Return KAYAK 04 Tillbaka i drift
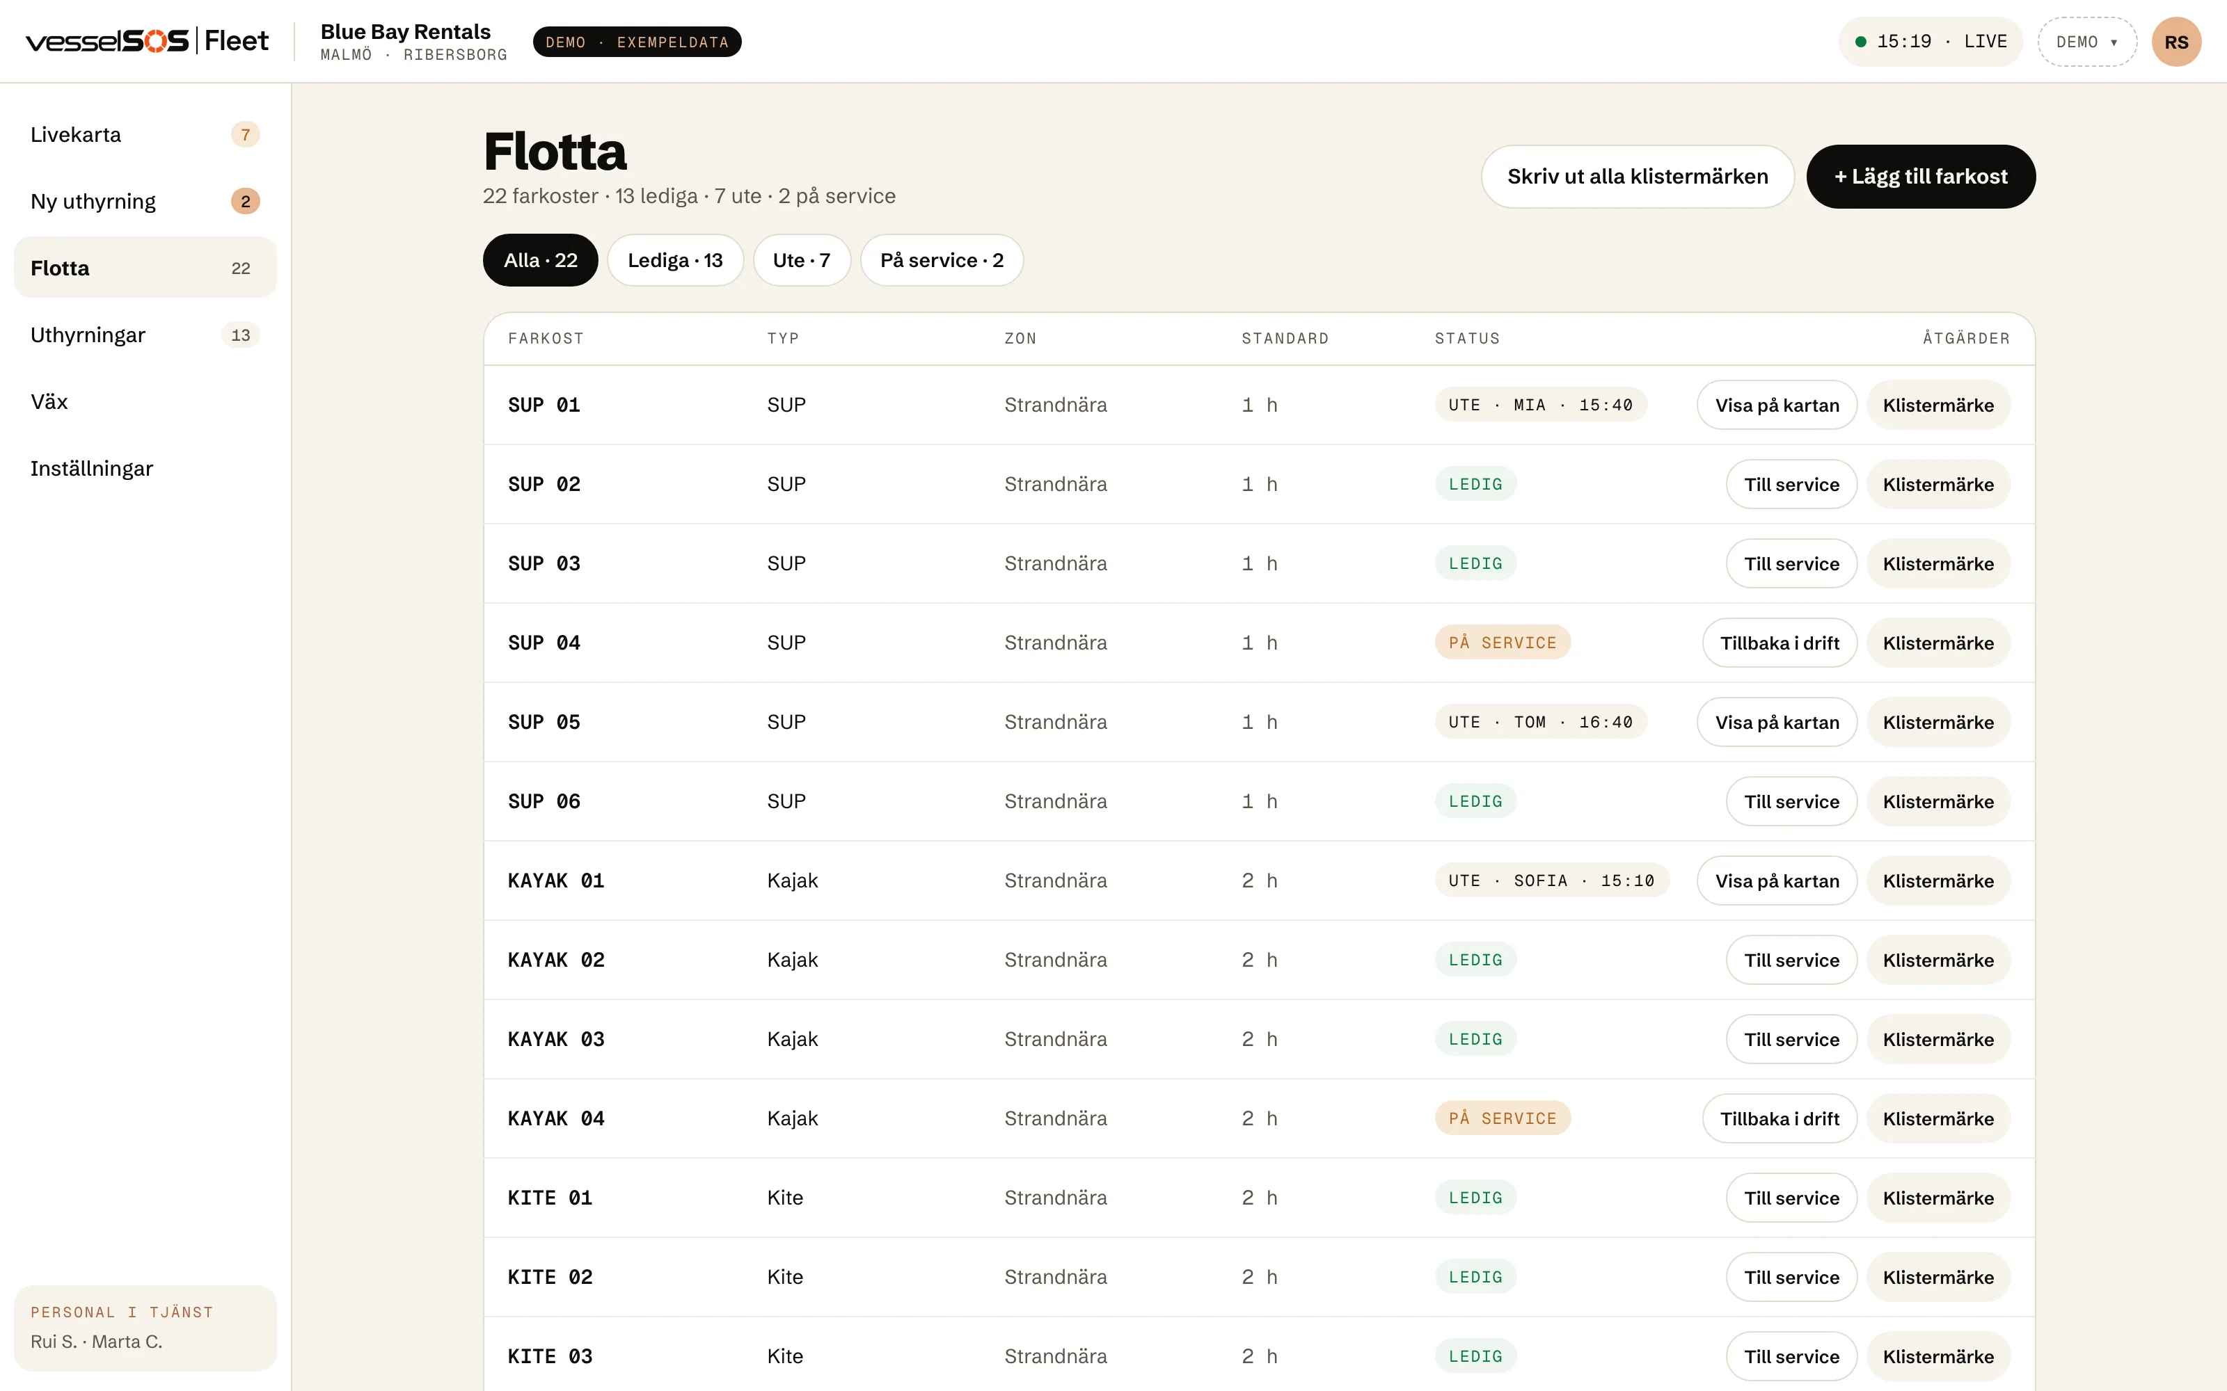The width and height of the screenshot is (2227, 1391). (1780, 1118)
